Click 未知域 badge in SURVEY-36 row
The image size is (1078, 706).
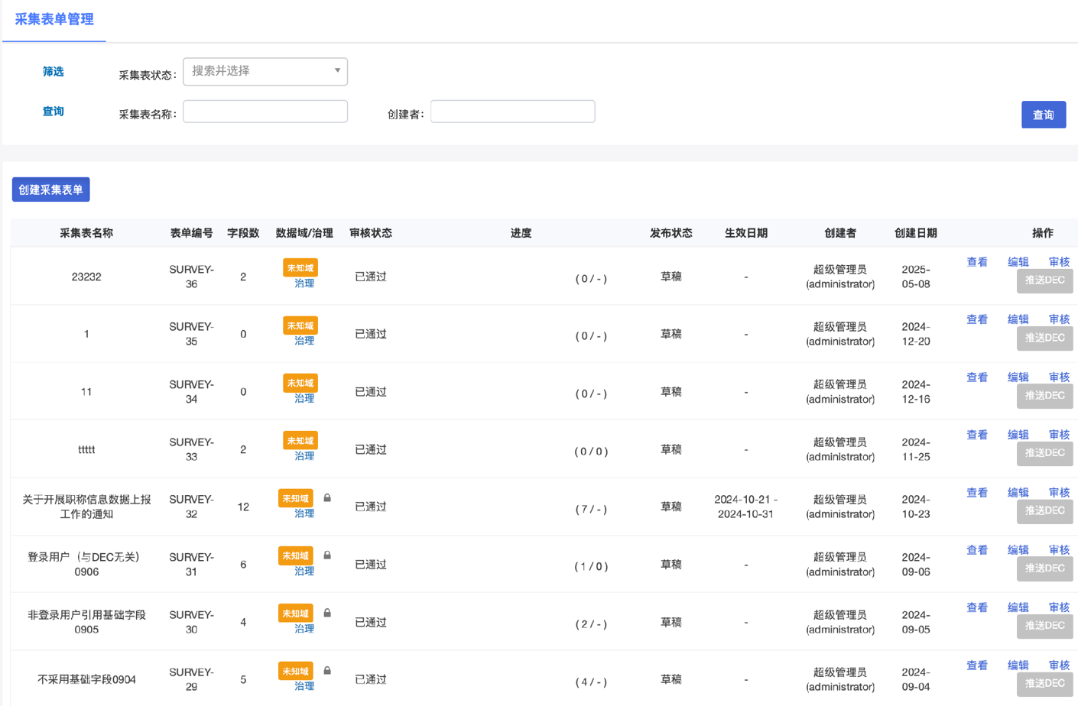coord(300,268)
